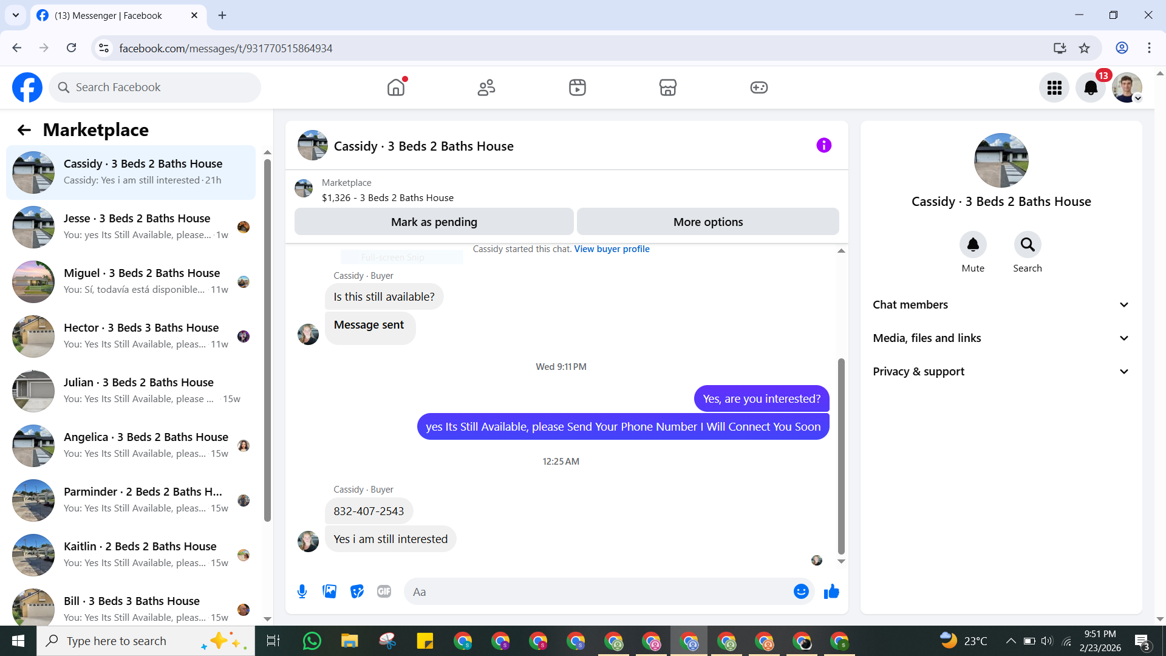Open the Facebook notifications bell

(1091, 88)
